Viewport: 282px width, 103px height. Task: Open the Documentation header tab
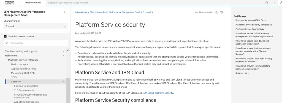click(x=33, y=3)
